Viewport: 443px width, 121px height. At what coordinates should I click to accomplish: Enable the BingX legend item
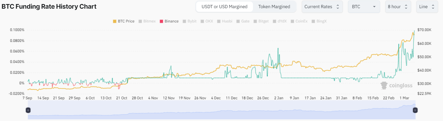coord(319,21)
